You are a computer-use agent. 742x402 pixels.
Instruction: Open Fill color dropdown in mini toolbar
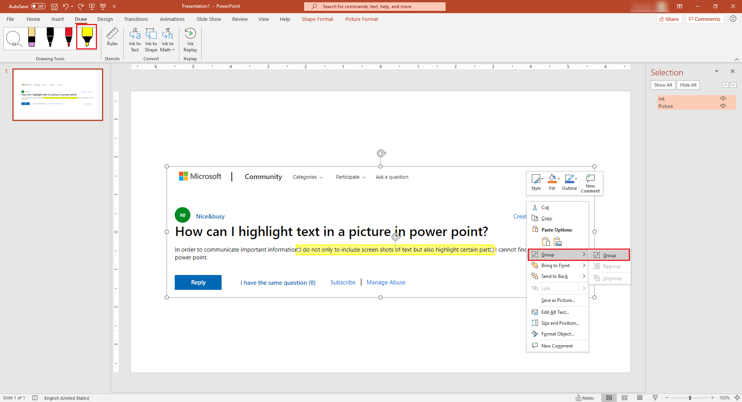[x=559, y=179]
